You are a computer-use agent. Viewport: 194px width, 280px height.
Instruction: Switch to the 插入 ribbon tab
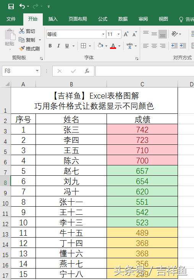point(53,19)
